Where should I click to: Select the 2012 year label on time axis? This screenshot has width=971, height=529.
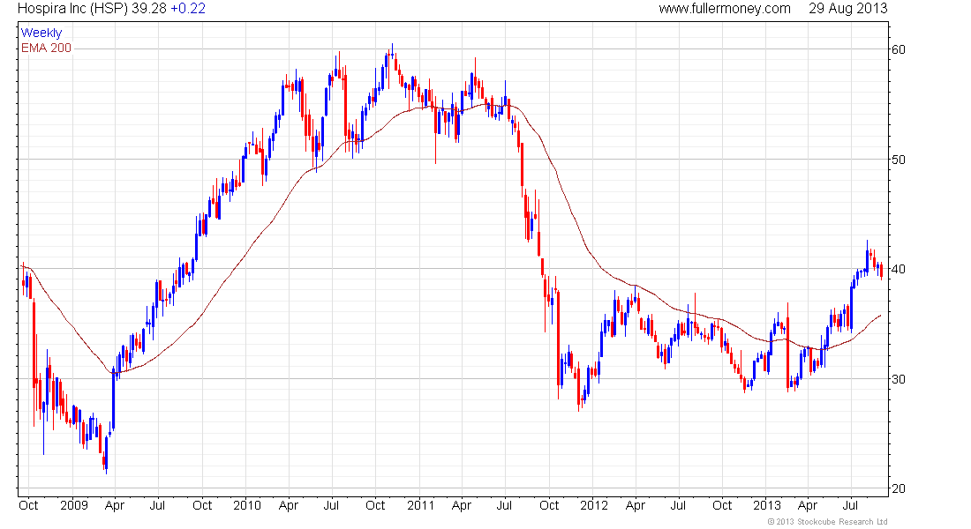[593, 505]
